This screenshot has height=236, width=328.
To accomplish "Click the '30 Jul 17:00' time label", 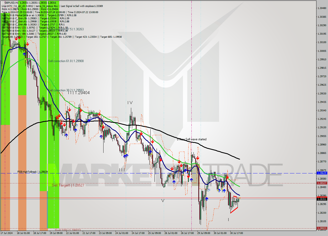I will pyautogui.click(x=236, y=233).
